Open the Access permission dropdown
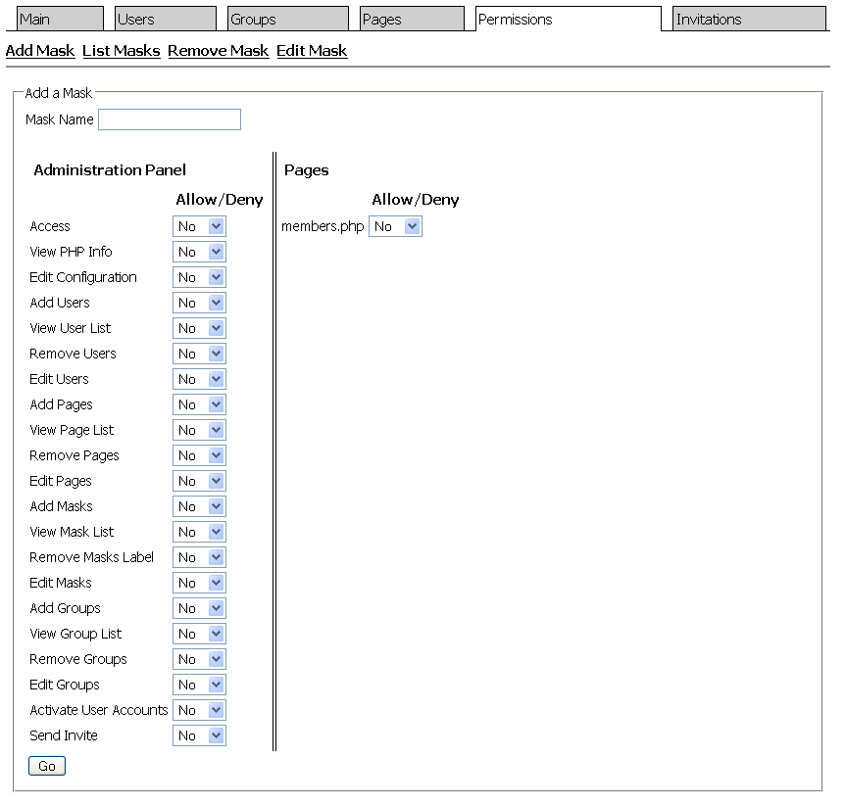 coord(199,225)
